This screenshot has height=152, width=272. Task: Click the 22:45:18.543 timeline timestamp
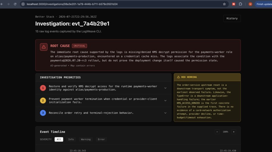(x=78, y=151)
